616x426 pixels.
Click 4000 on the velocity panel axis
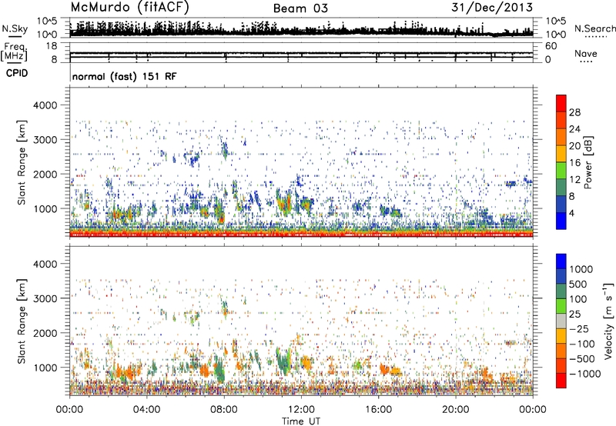(45, 264)
